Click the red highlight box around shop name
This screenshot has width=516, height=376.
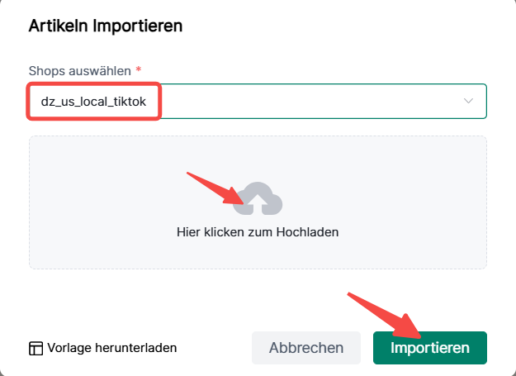pos(93,83)
